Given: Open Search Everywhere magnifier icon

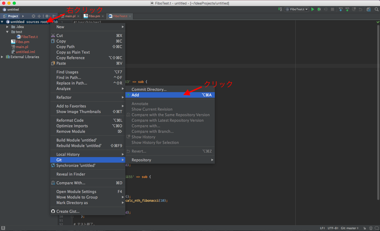Looking at the screenshot, I should (x=377, y=9).
